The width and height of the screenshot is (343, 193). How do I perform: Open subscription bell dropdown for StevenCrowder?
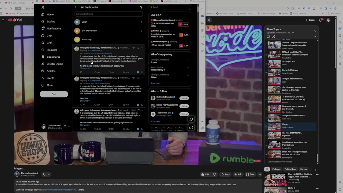coord(46,174)
